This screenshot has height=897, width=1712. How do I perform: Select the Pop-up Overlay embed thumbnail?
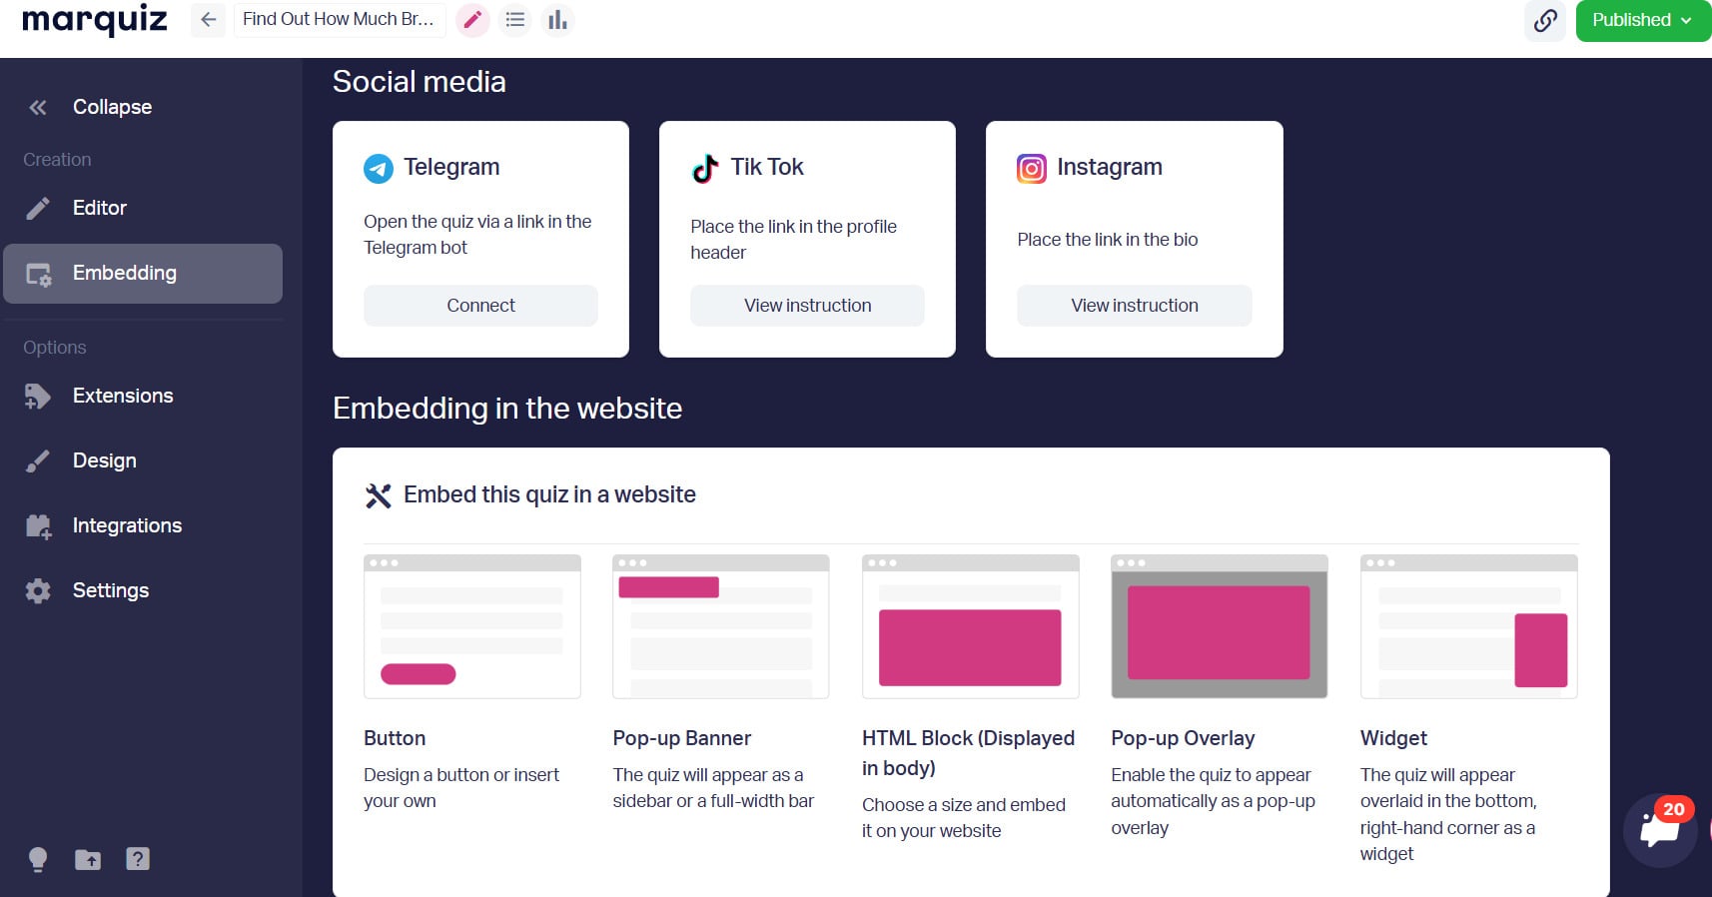pyautogui.click(x=1219, y=626)
